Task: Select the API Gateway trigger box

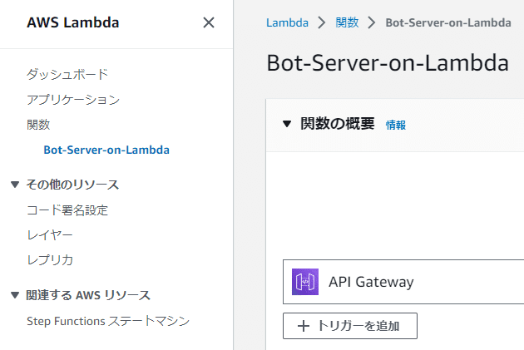Action: (403, 282)
